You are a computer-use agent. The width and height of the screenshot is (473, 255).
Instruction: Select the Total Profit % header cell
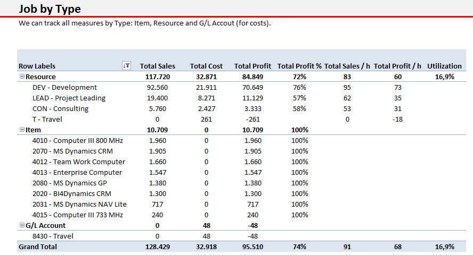click(299, 66)
